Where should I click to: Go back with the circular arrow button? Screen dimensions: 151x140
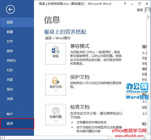pos(10,9)
